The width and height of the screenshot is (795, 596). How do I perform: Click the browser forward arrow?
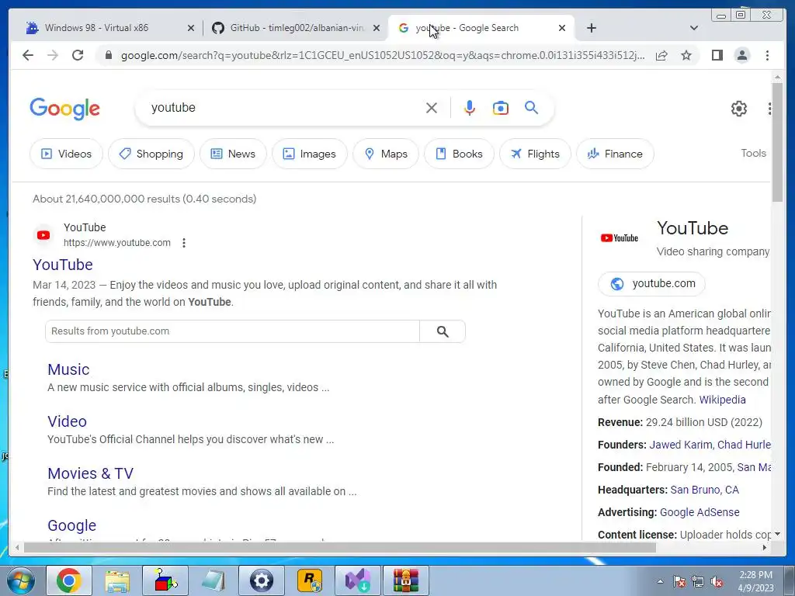pyautogui.click(x=53, y=55)
